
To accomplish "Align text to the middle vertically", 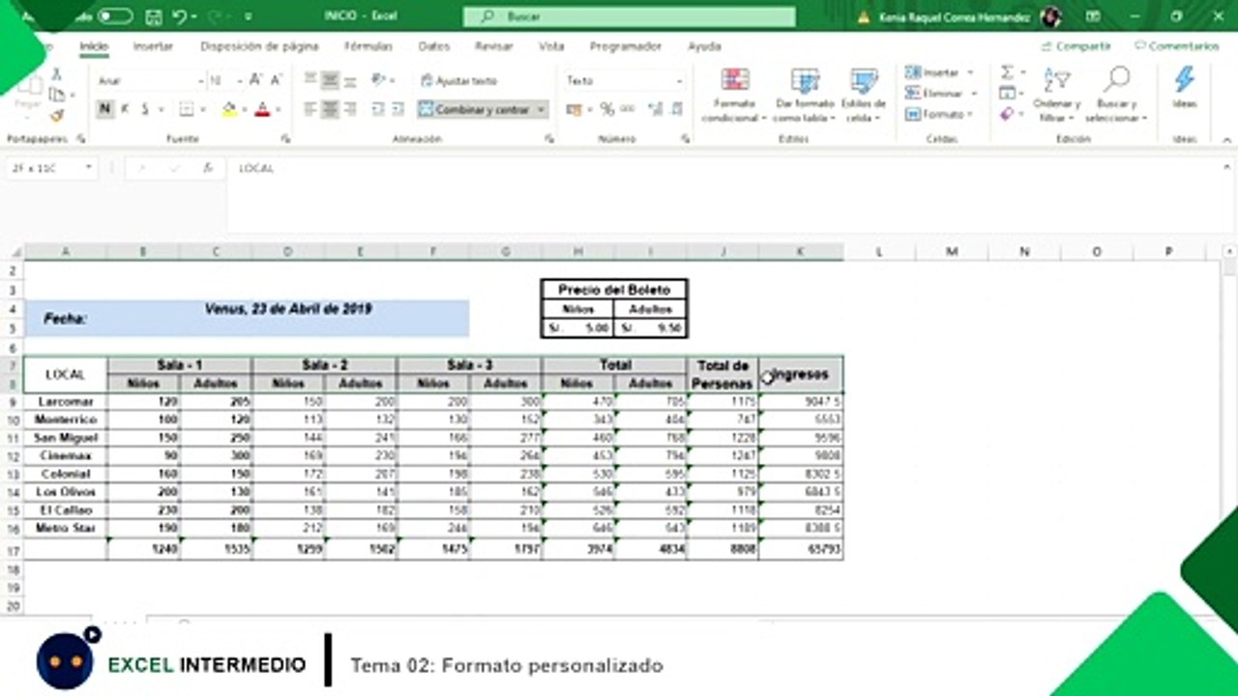I will click(330, 80).
